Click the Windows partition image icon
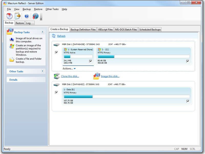 click(12, 46)
